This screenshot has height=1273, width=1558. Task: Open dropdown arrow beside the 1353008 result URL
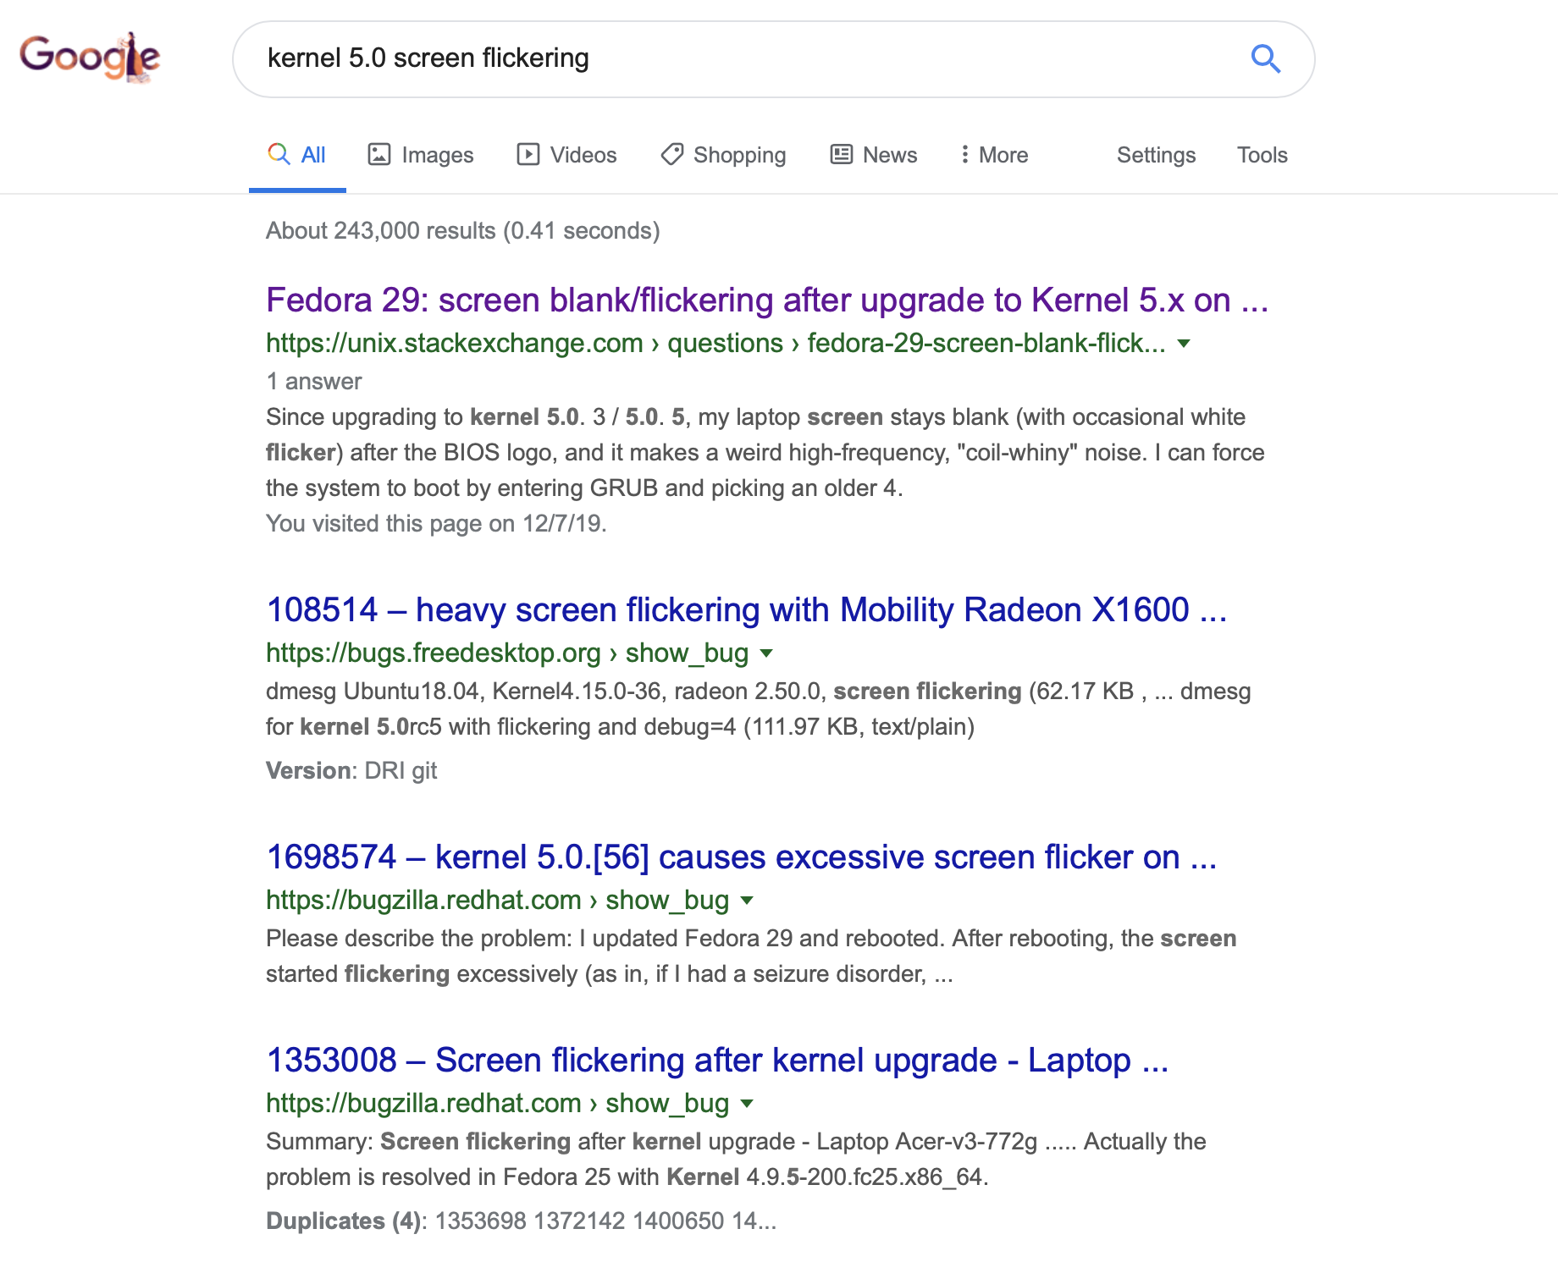point(747,1104)
